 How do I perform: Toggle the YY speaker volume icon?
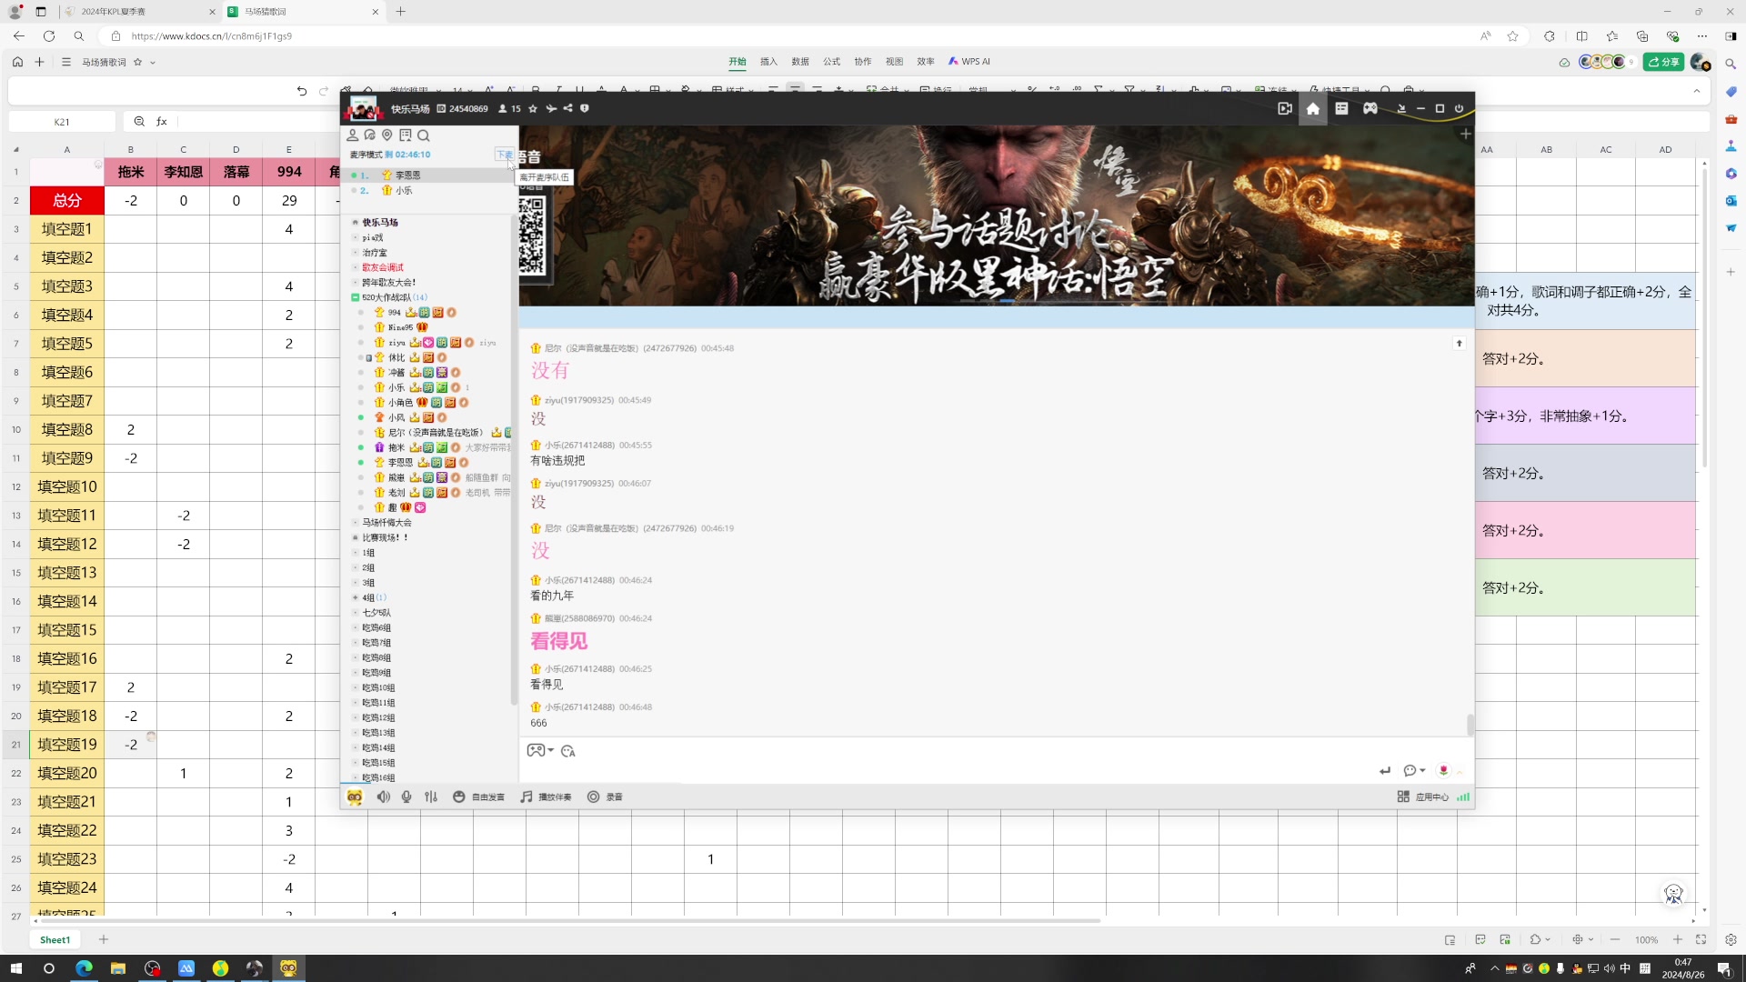pos(383,797)
